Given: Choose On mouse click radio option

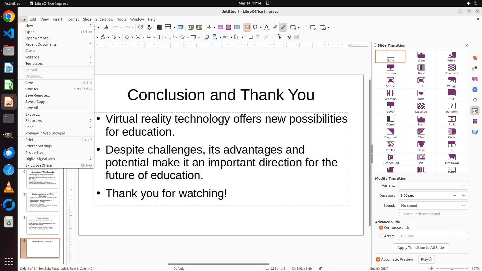Looking at the screenshot, I should (x=381, y=228).
